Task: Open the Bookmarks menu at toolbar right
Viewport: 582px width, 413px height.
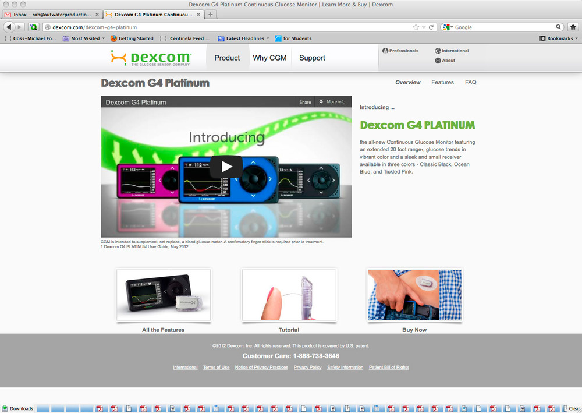Action: click(558, 38)
